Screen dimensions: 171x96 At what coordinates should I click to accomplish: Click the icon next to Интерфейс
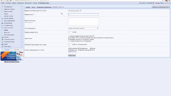(153, 3)
